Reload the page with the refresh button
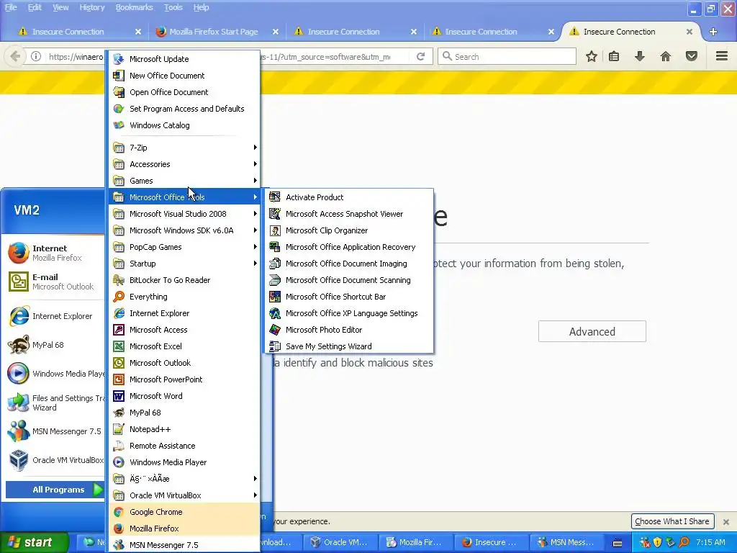 420,56
